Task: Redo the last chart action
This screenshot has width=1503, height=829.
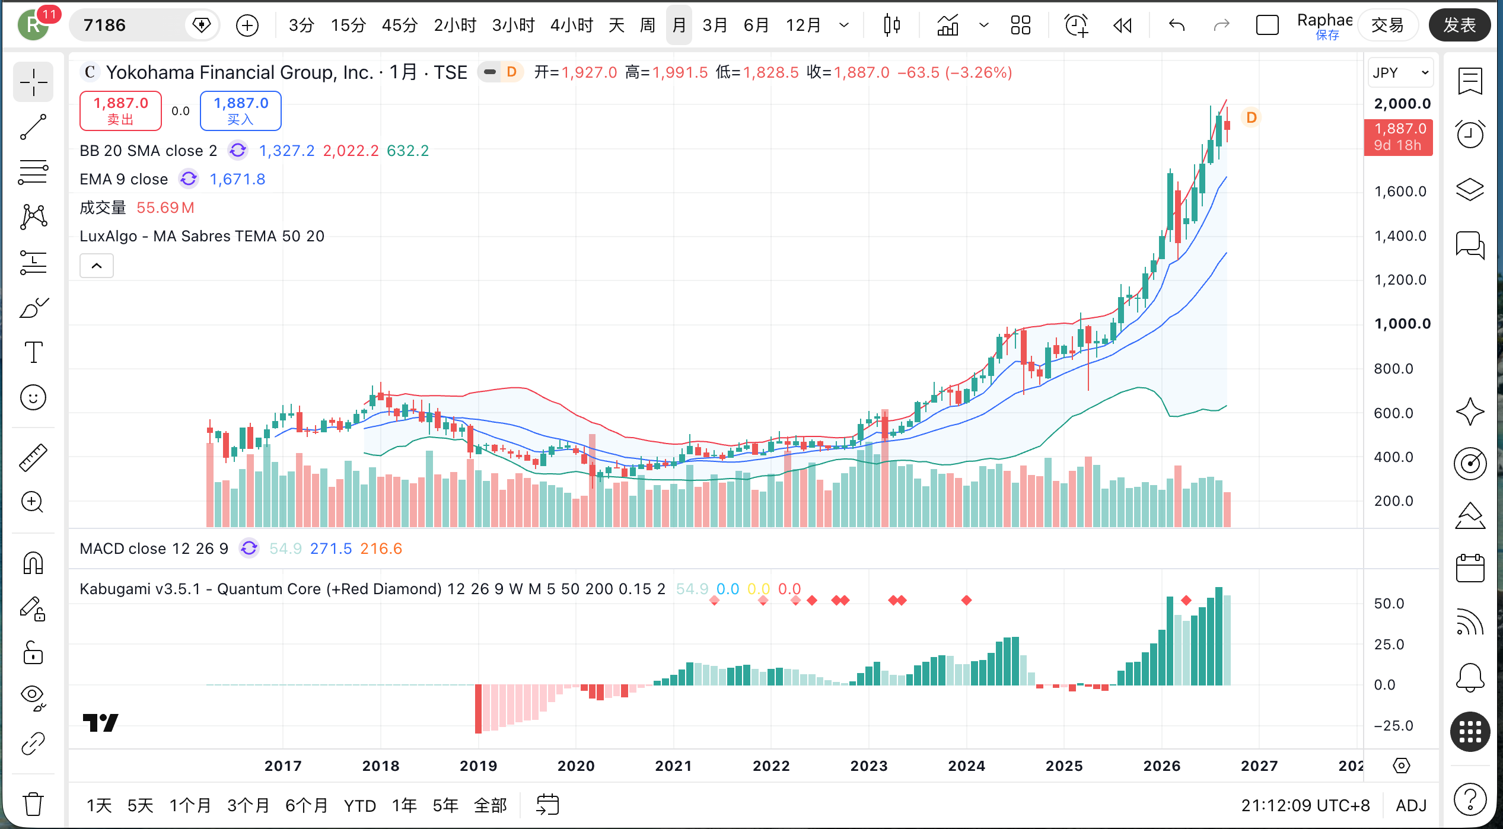Action: click(1222, 25)
